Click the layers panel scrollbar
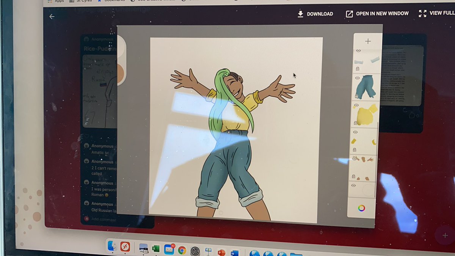Screen dimensions: 455x256 [377, 159]
